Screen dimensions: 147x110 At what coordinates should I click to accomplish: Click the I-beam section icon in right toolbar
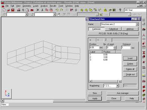[144, 53]
